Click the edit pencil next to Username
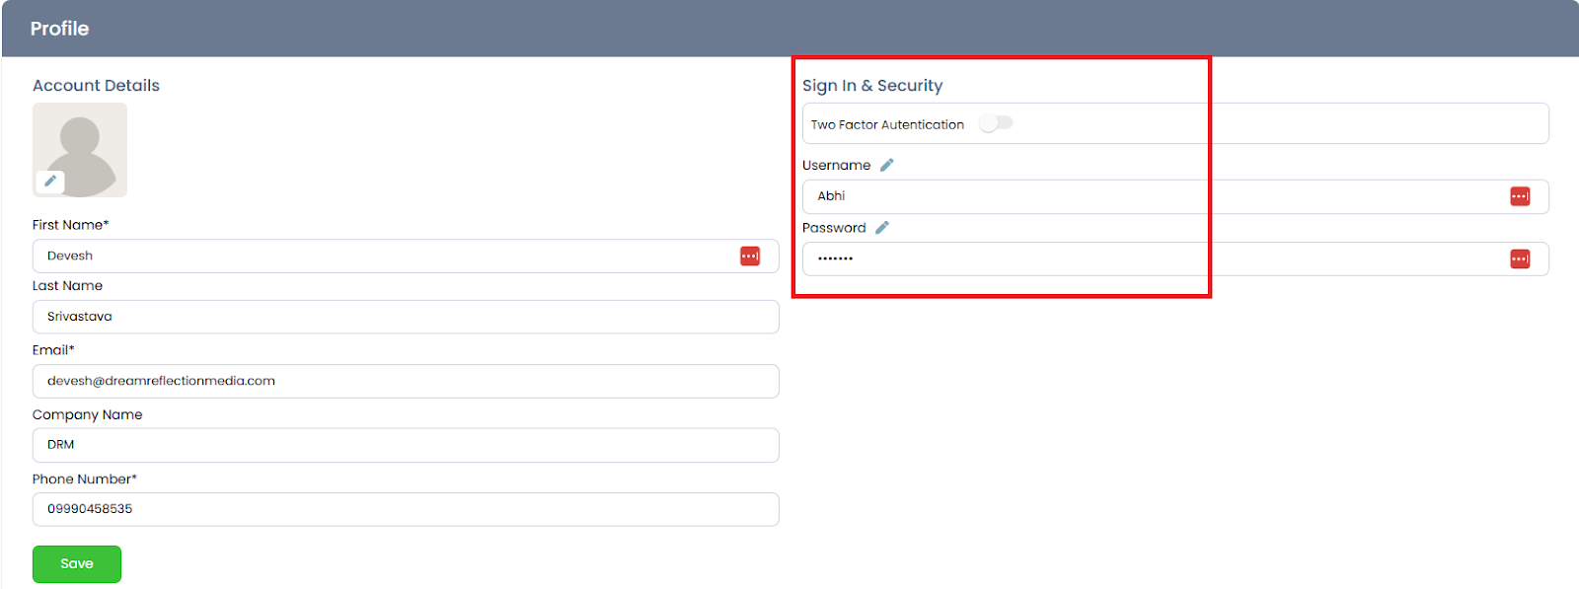Viewport: 1579px width, 589px height. tap(886, 165)
